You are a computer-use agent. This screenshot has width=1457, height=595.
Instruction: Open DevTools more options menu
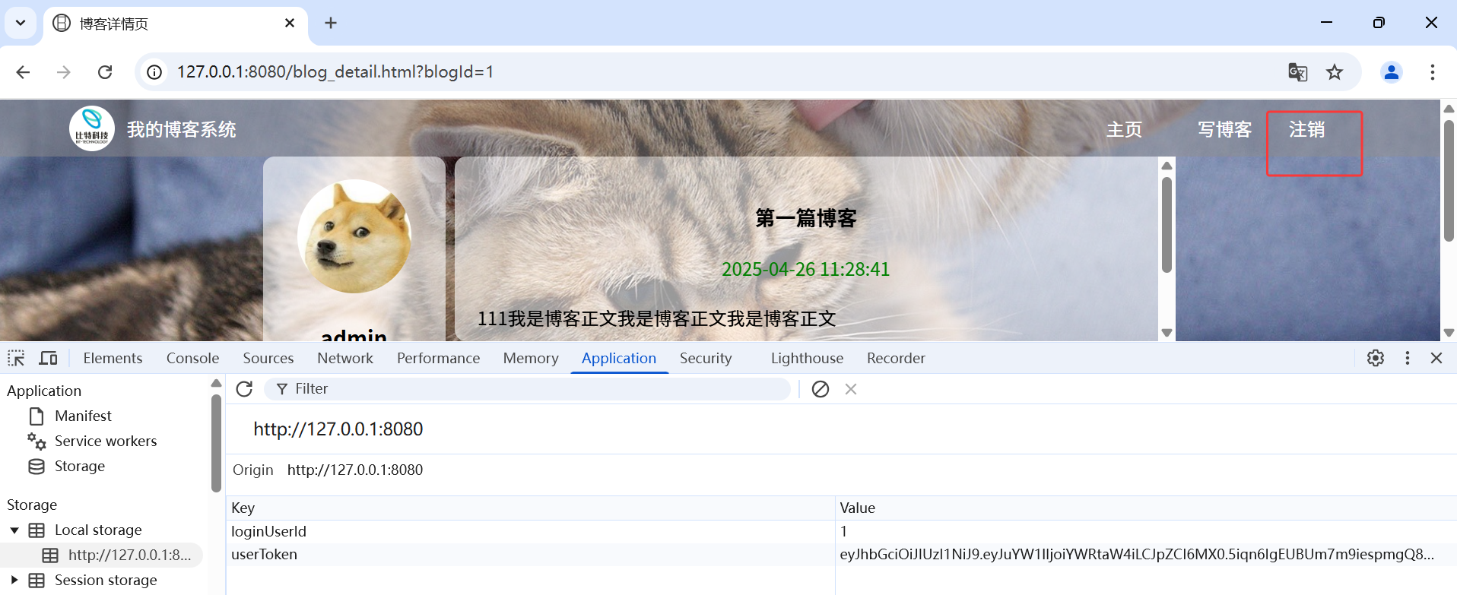(1408, 358)
